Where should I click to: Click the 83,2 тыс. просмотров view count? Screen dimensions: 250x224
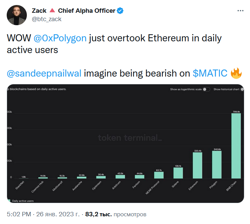pyautogui.click(x=116, y=214)
